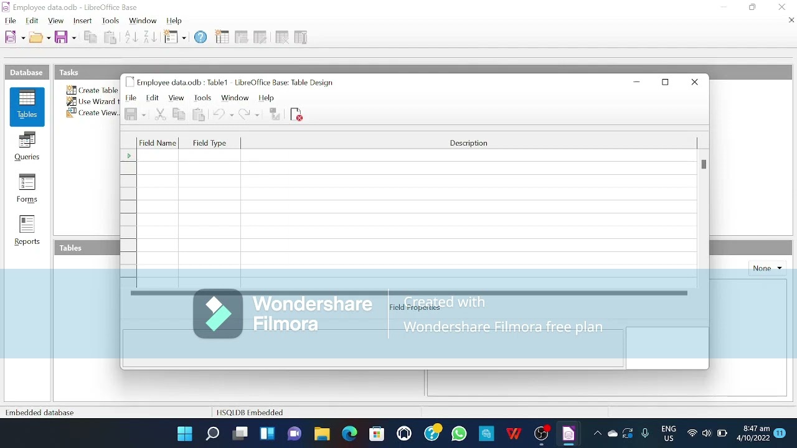Click the Rename table toolbar icon
The image size is (797, 448).
(x=301, y=37)
